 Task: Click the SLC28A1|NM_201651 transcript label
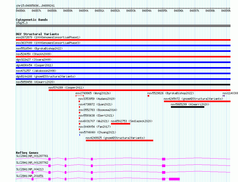30,176
